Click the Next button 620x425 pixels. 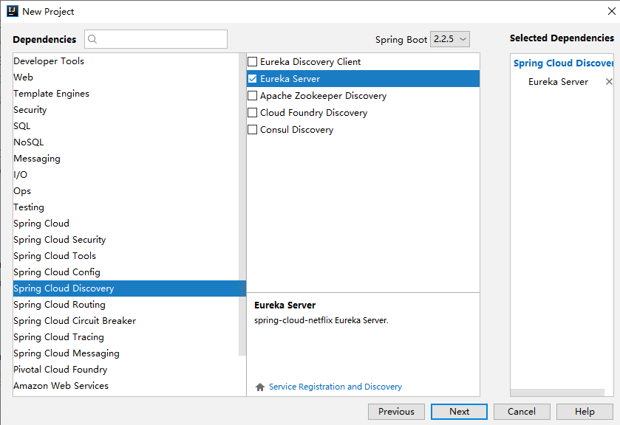click(459, 412)
